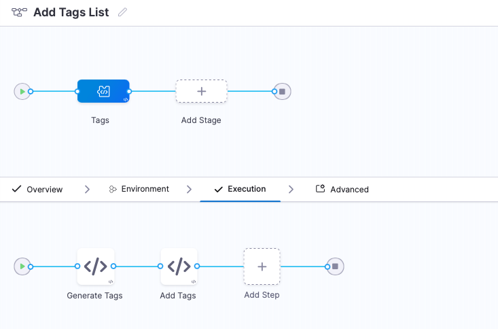Select the Execution tab

point(240,189)
